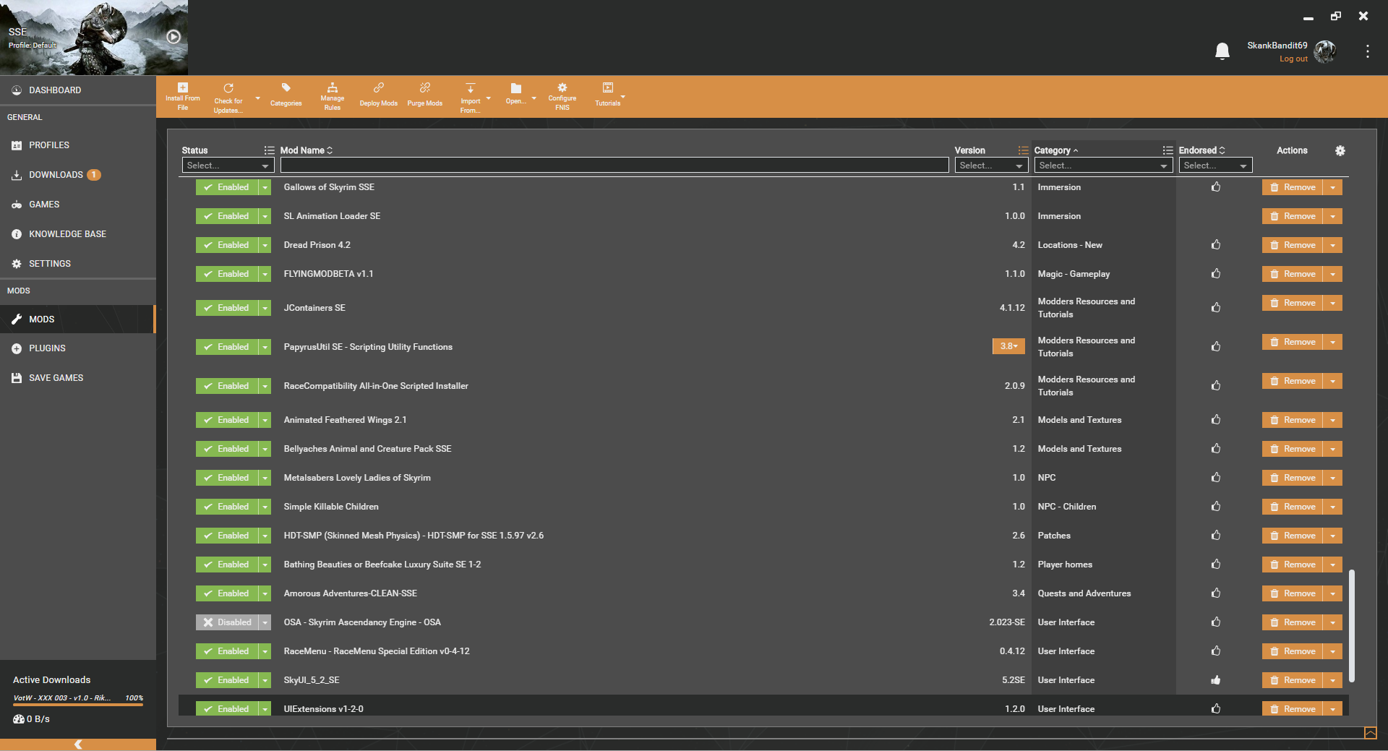Endorse Gallows of Skyrim SSE thumbs-up

[1216, 187]
